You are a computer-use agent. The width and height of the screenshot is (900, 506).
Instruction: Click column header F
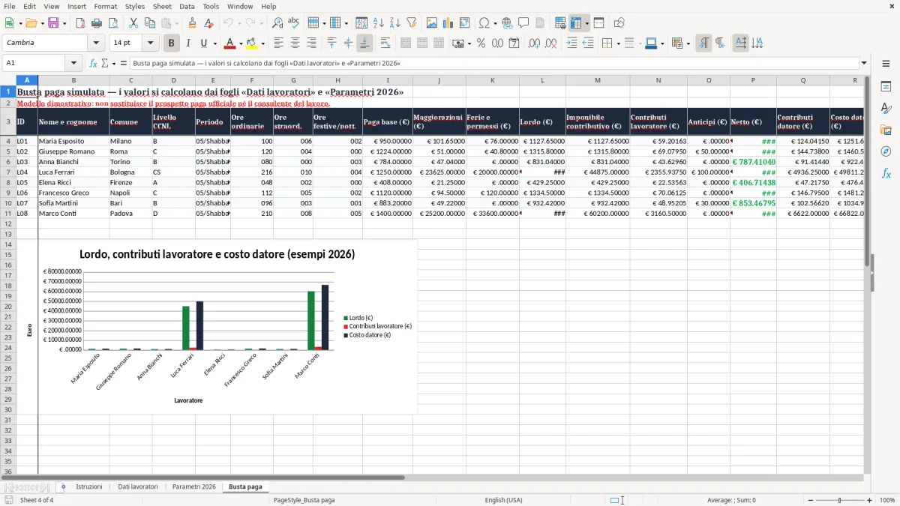[252, 80]
